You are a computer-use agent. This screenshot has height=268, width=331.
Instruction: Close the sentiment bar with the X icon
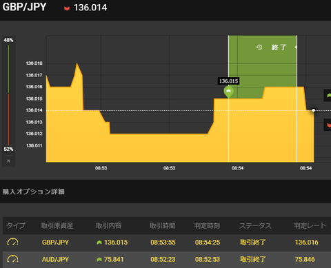8,161
